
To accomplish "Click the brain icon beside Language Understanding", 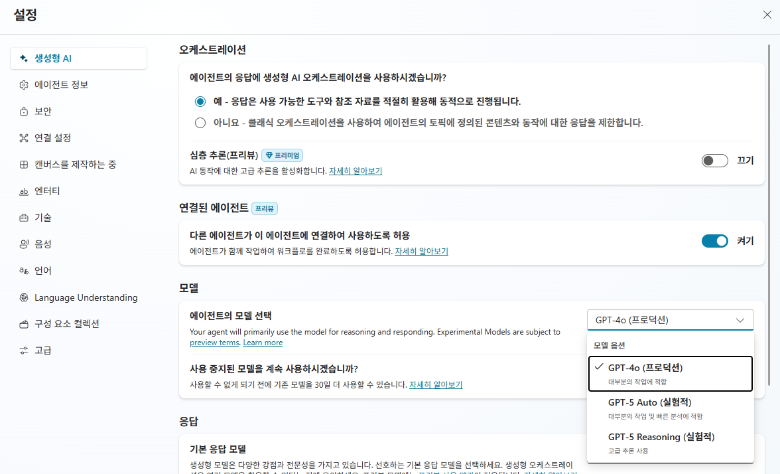I will (23, 297).
